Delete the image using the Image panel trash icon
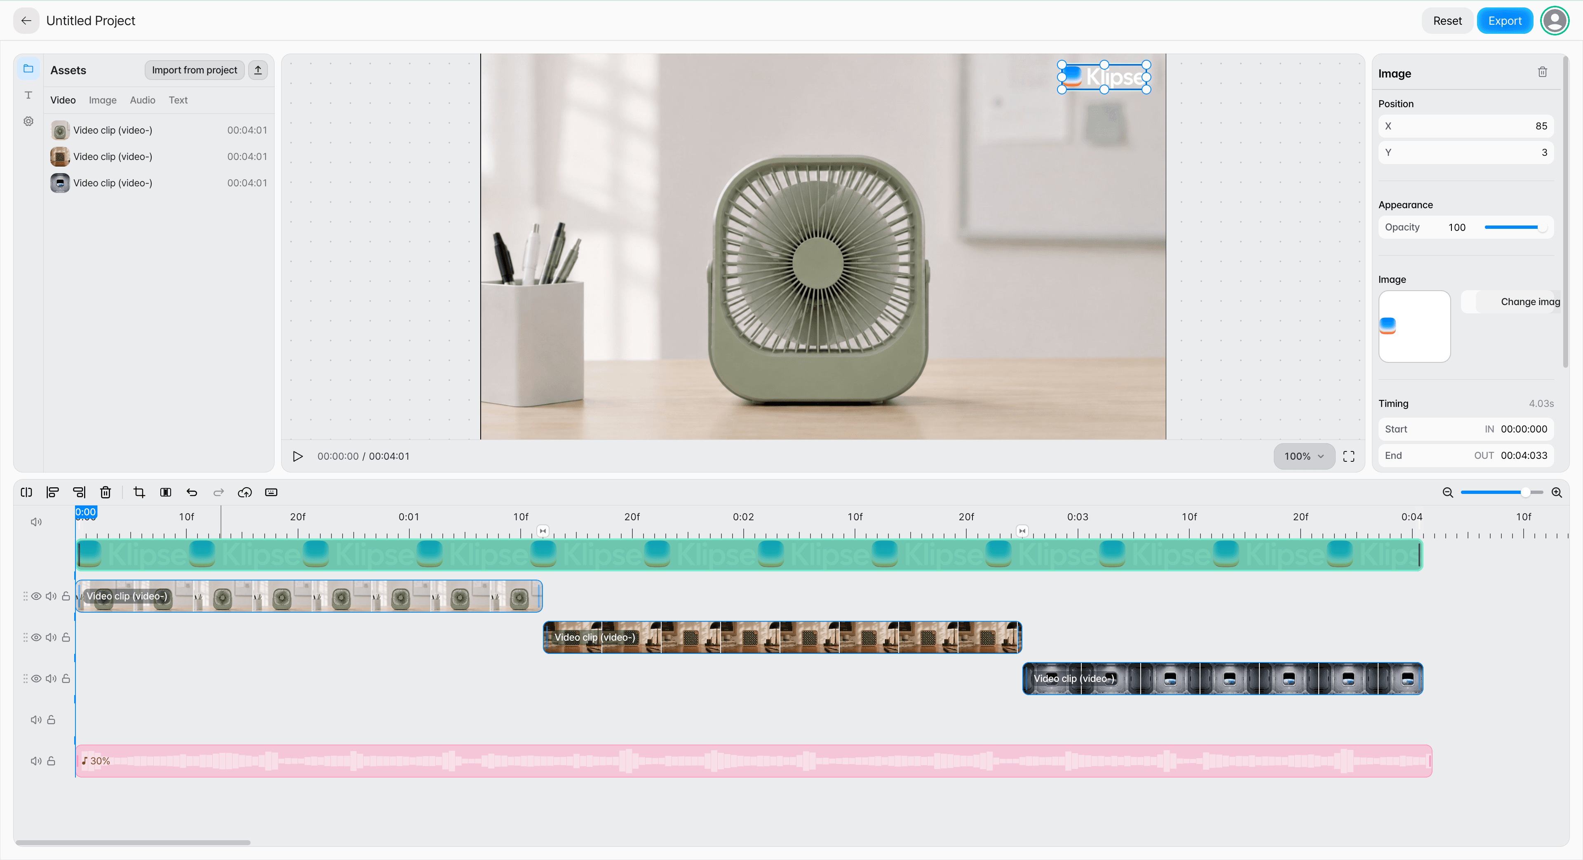 1543,72
